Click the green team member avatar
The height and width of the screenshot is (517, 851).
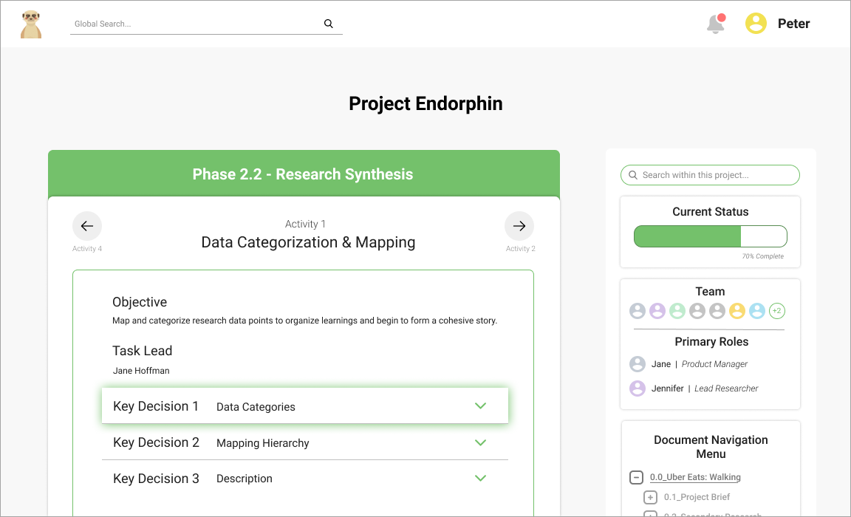(x=677, y=311)
